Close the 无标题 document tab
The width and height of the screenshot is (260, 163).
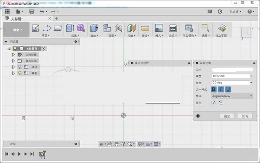point(49,19)
